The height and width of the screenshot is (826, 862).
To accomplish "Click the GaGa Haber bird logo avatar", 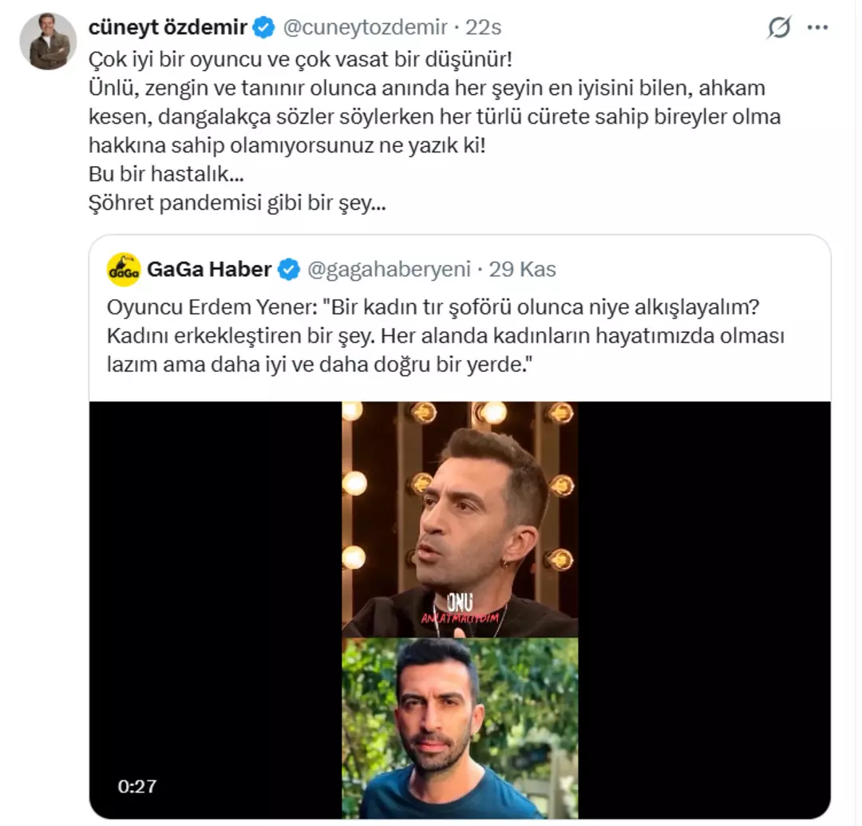I will 122,268.
